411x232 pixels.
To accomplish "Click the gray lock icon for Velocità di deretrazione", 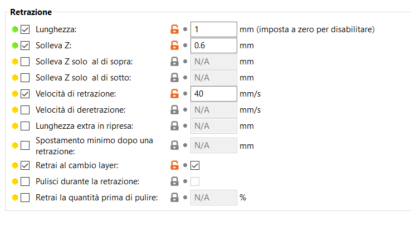I will tap(174, 110).
